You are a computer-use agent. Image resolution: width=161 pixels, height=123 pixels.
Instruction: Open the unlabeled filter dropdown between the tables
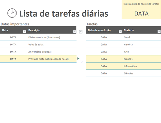(x=81, y=32)
